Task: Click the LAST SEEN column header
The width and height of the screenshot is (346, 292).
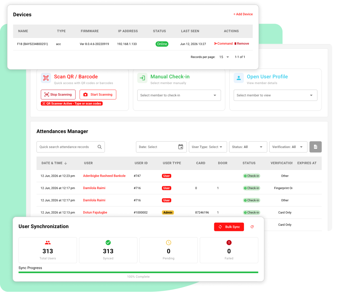Action: pos(190,31)
